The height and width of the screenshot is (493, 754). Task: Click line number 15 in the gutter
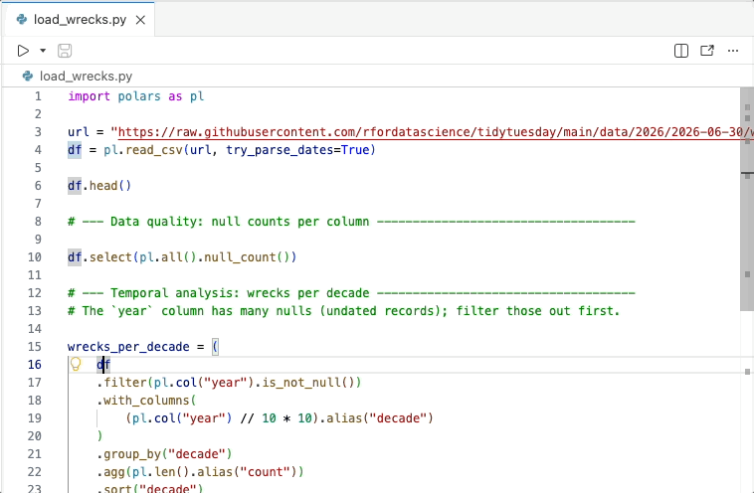(35, 347)
